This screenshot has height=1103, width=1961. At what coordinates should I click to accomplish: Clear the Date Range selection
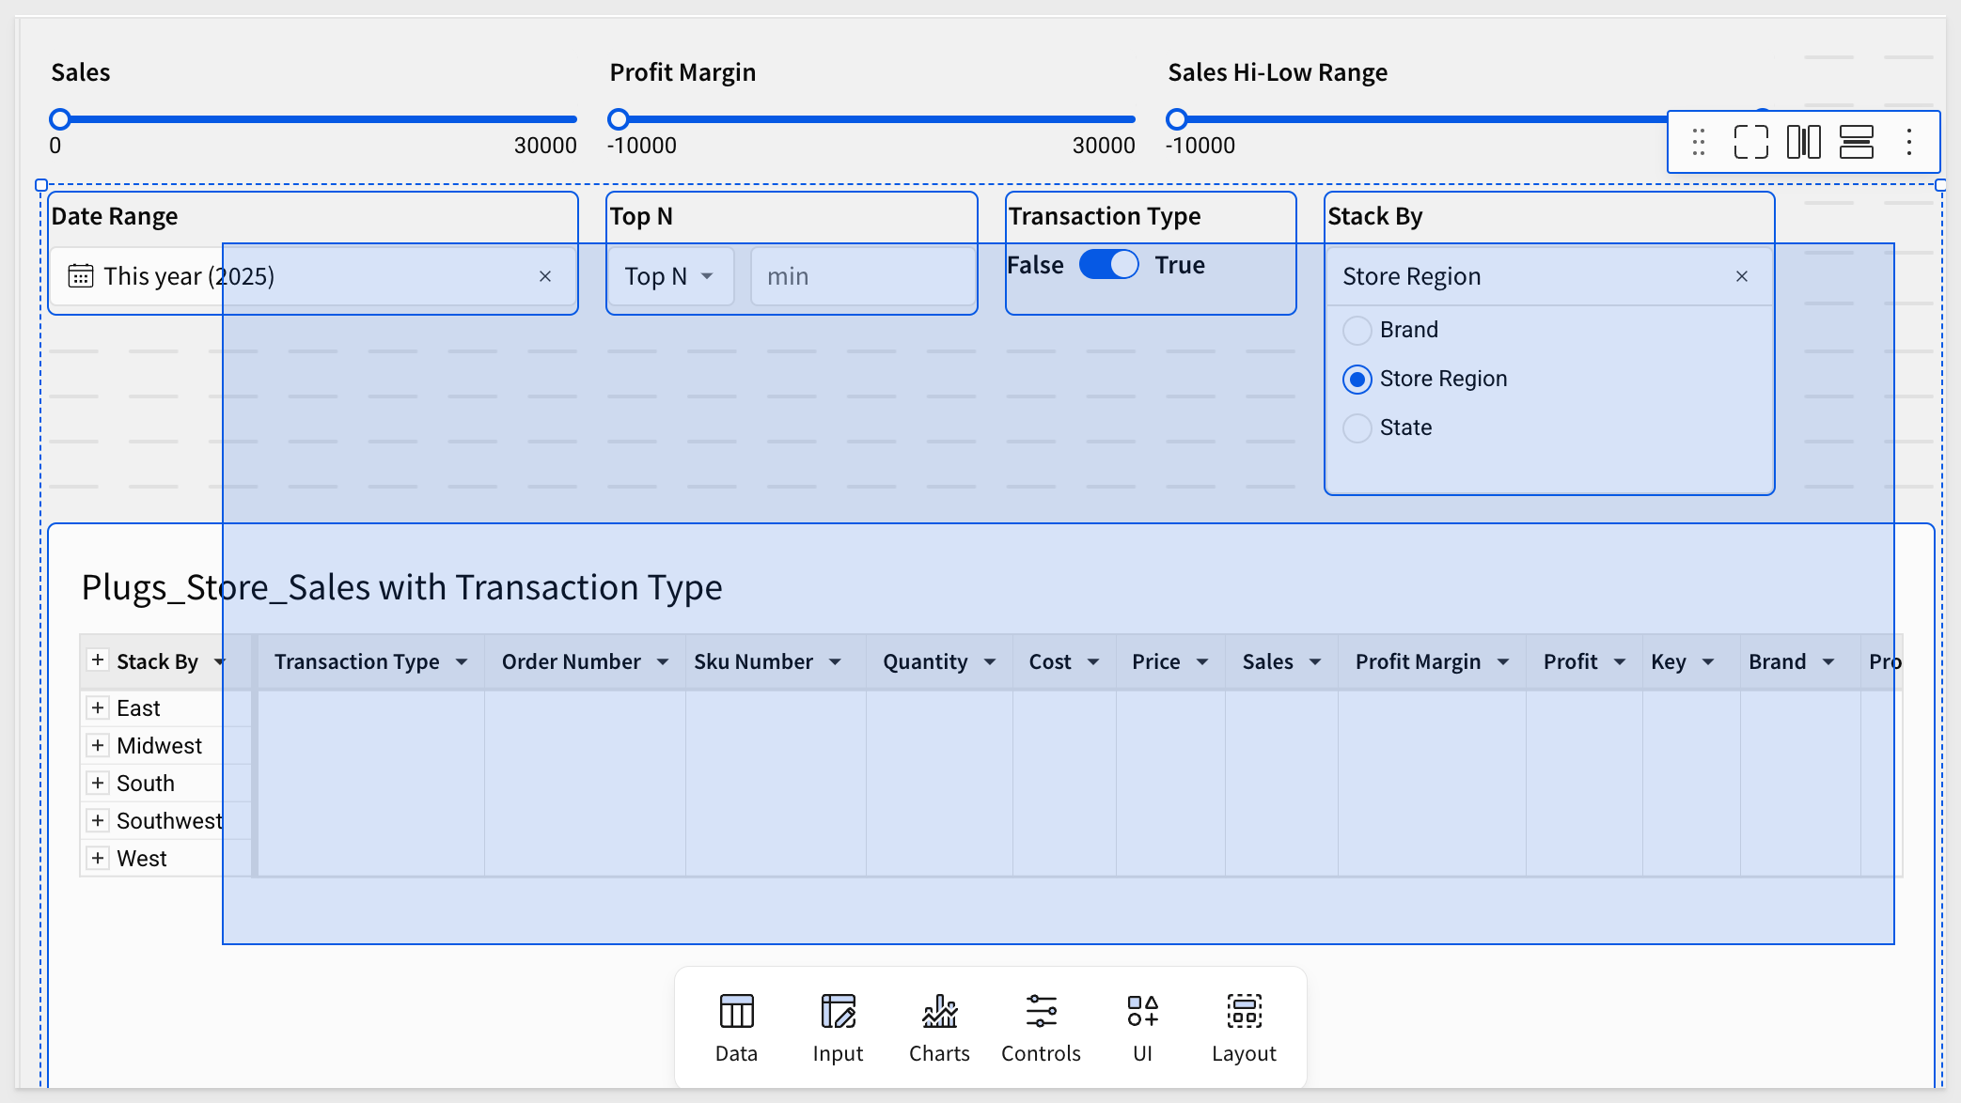[545, 276]
